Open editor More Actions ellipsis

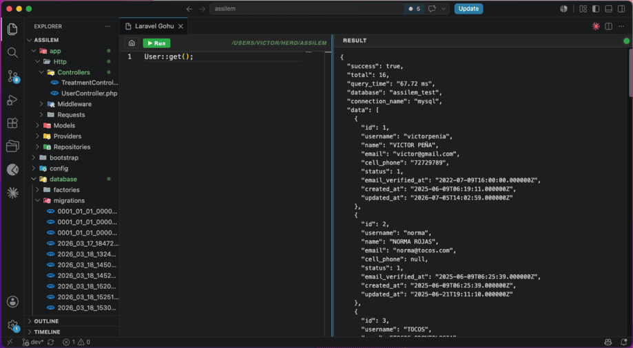tap(621, 26)
